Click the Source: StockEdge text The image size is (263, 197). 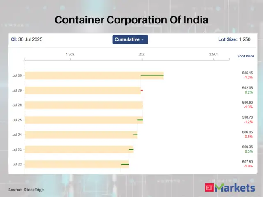(x=26, y=190)
